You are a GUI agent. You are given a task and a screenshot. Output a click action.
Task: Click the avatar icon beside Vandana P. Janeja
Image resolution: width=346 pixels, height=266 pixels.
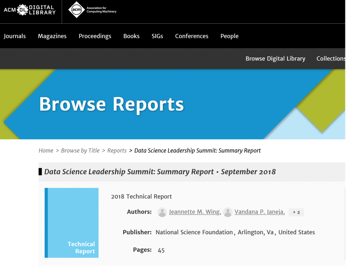pos(228,212)
